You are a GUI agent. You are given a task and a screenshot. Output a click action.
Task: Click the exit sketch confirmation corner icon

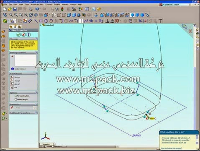[x=185, y=26]
